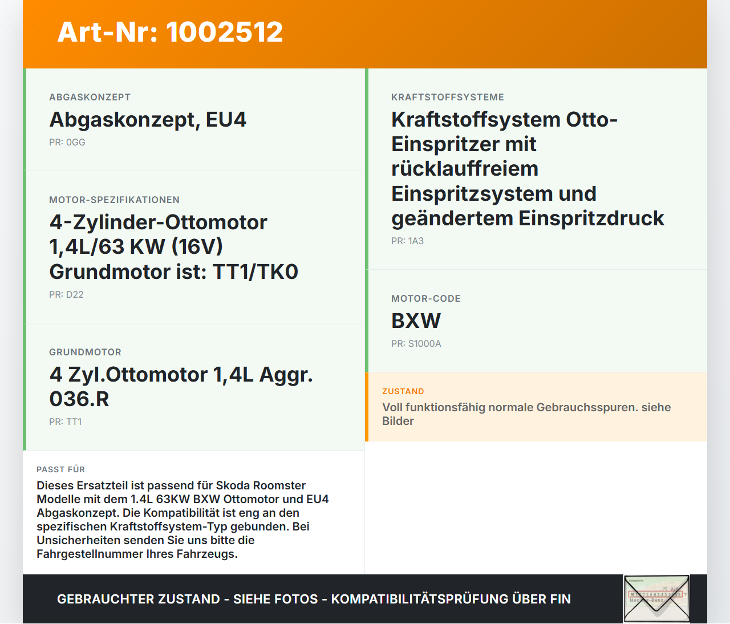
Task: Click the PR: 1A3 code
Action: (x=407, y=241)
